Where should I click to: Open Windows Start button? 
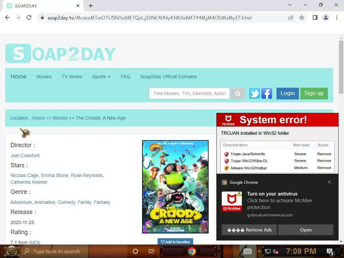11,251
